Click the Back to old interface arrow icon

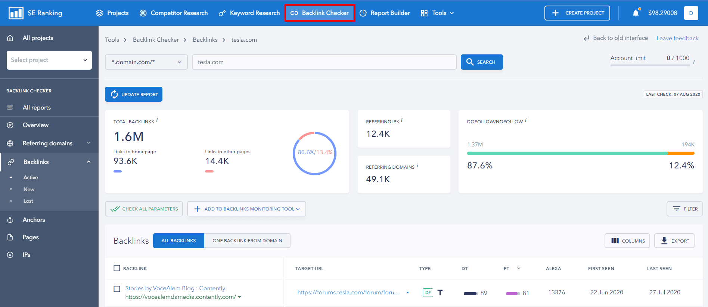tap(587, 38)
